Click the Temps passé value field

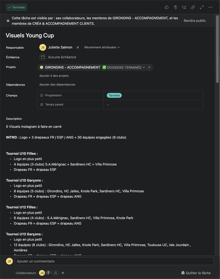(x=153, y=104)
